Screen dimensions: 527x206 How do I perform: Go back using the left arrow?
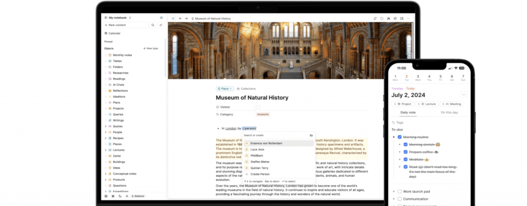click(180, 18)
